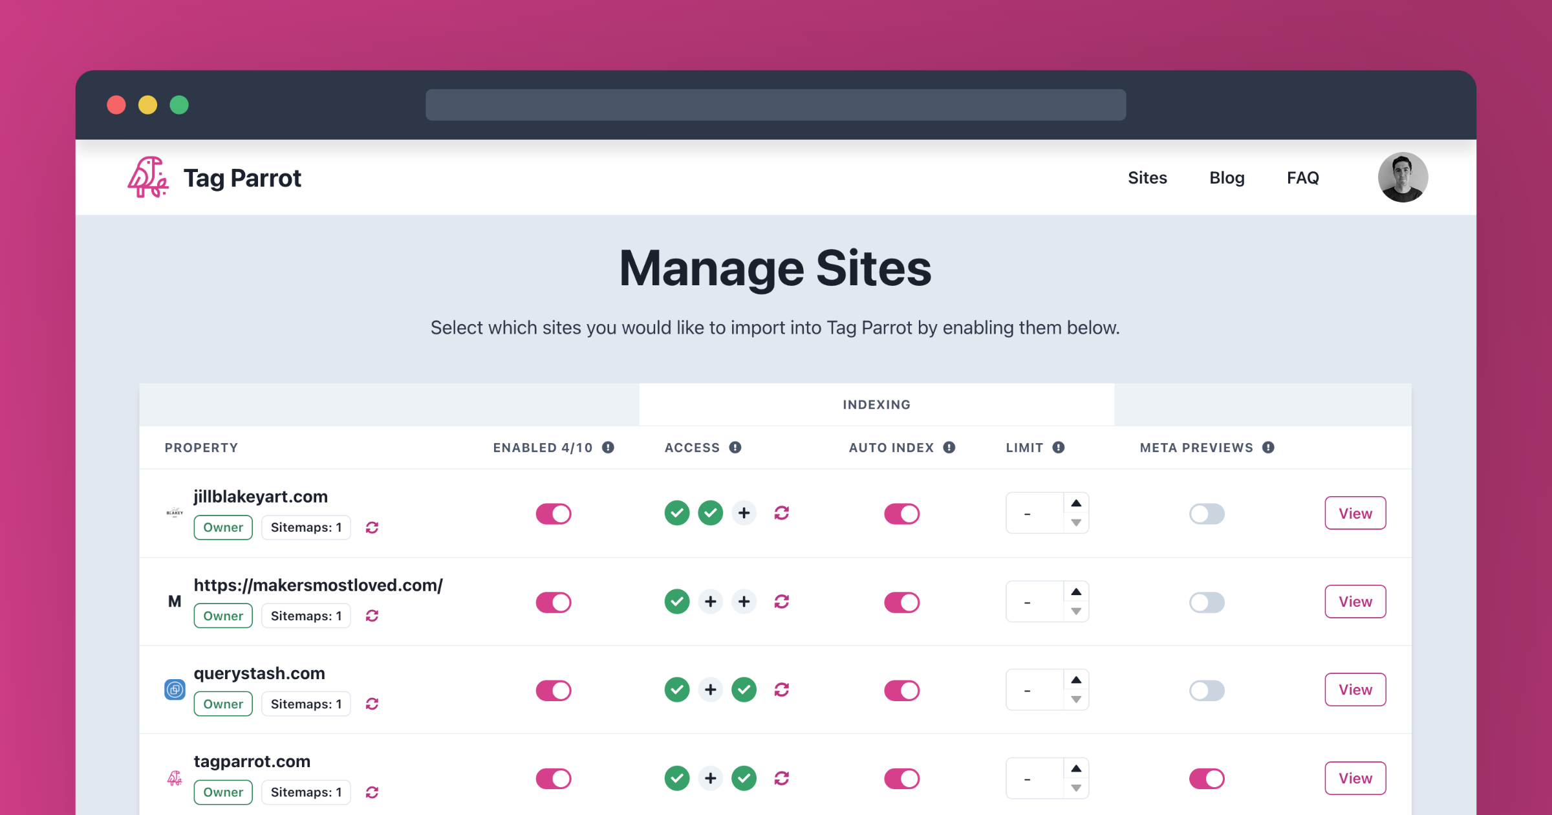
Task: Open the Blog nav item
Action: [x=1227, y=178]
